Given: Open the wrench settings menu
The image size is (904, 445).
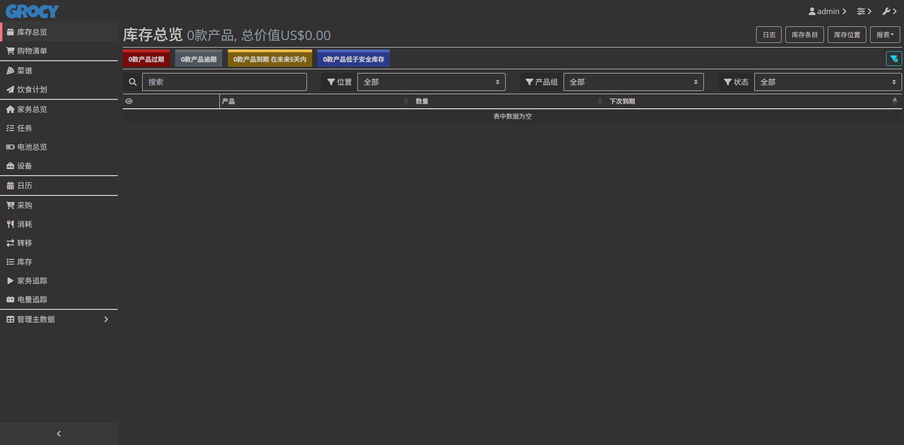Looking at the screenshot, I should 889,11.
